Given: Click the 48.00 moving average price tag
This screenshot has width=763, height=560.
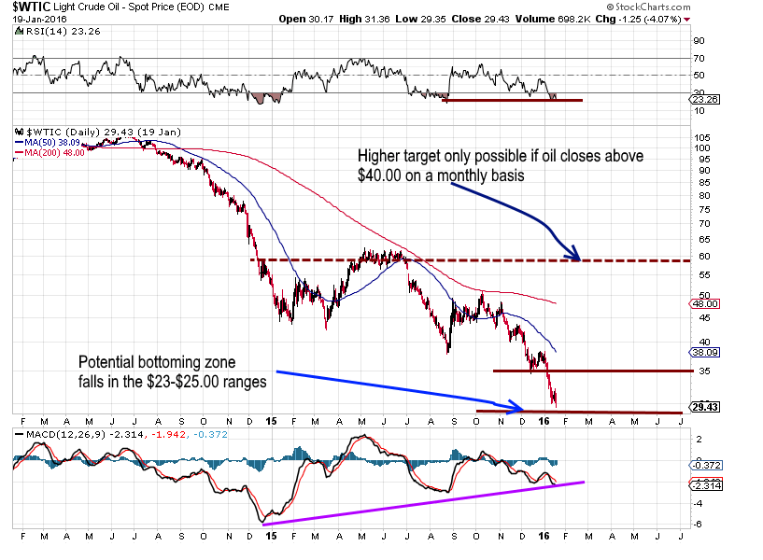Looking at the screenshot, I should click(704, 304).
